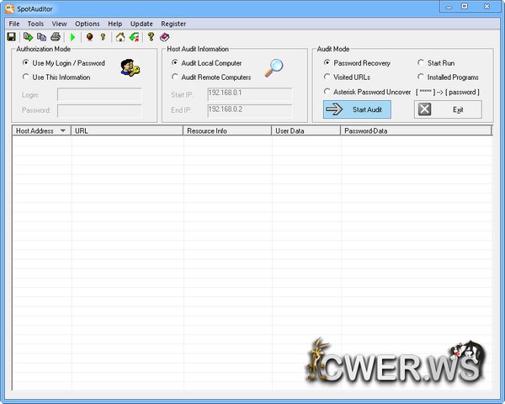Open the Options menu

[87, 24]
